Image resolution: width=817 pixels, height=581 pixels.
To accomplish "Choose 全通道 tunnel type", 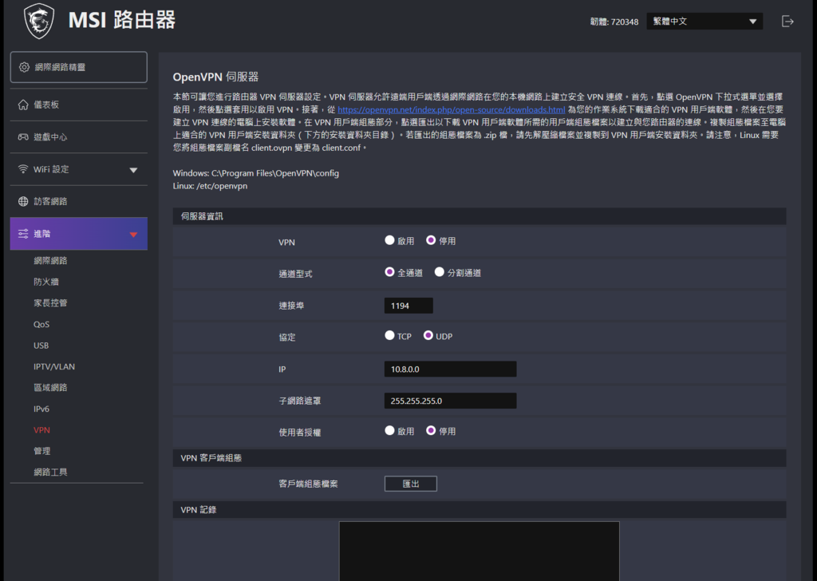I will 389,272.
